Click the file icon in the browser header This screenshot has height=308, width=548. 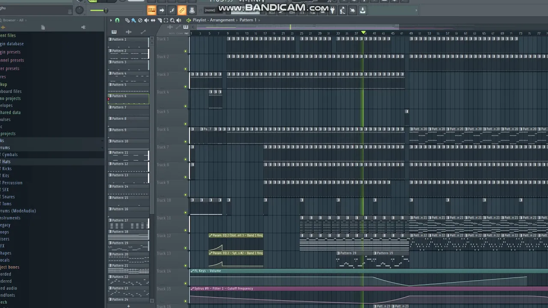click(x=43, y=27)
